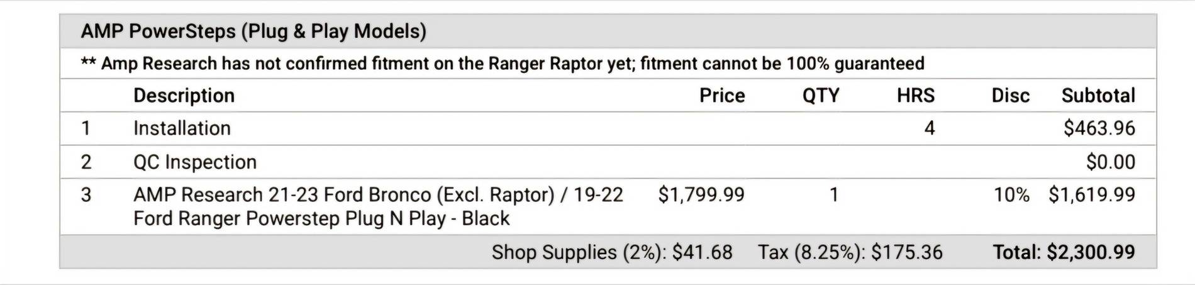The width and height of the screenshot is (1195, 285).
Task: Select the AMP Research Powerstep item description
Action: pos(378,206)
